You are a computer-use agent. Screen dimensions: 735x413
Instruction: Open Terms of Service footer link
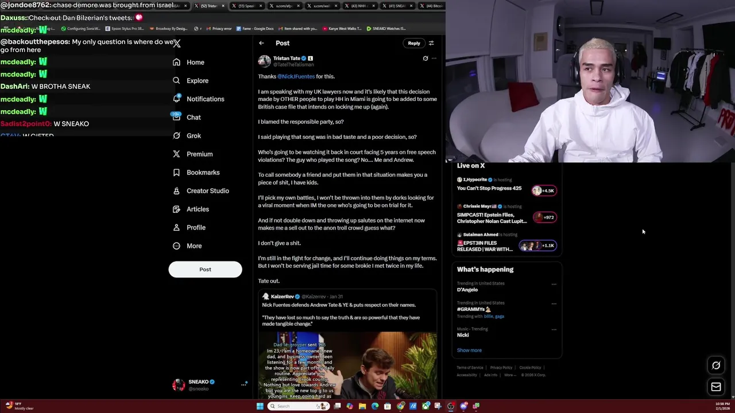pyautogui.click(x=470, y=368)
